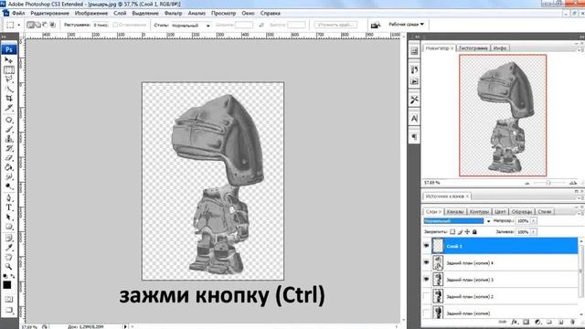585x329 pixels.
Task: Toggle lock position icon
Action: tap(467, 231)
